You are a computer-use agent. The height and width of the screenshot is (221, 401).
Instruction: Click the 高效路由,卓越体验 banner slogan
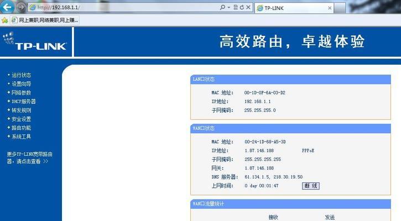pos(292,41)
